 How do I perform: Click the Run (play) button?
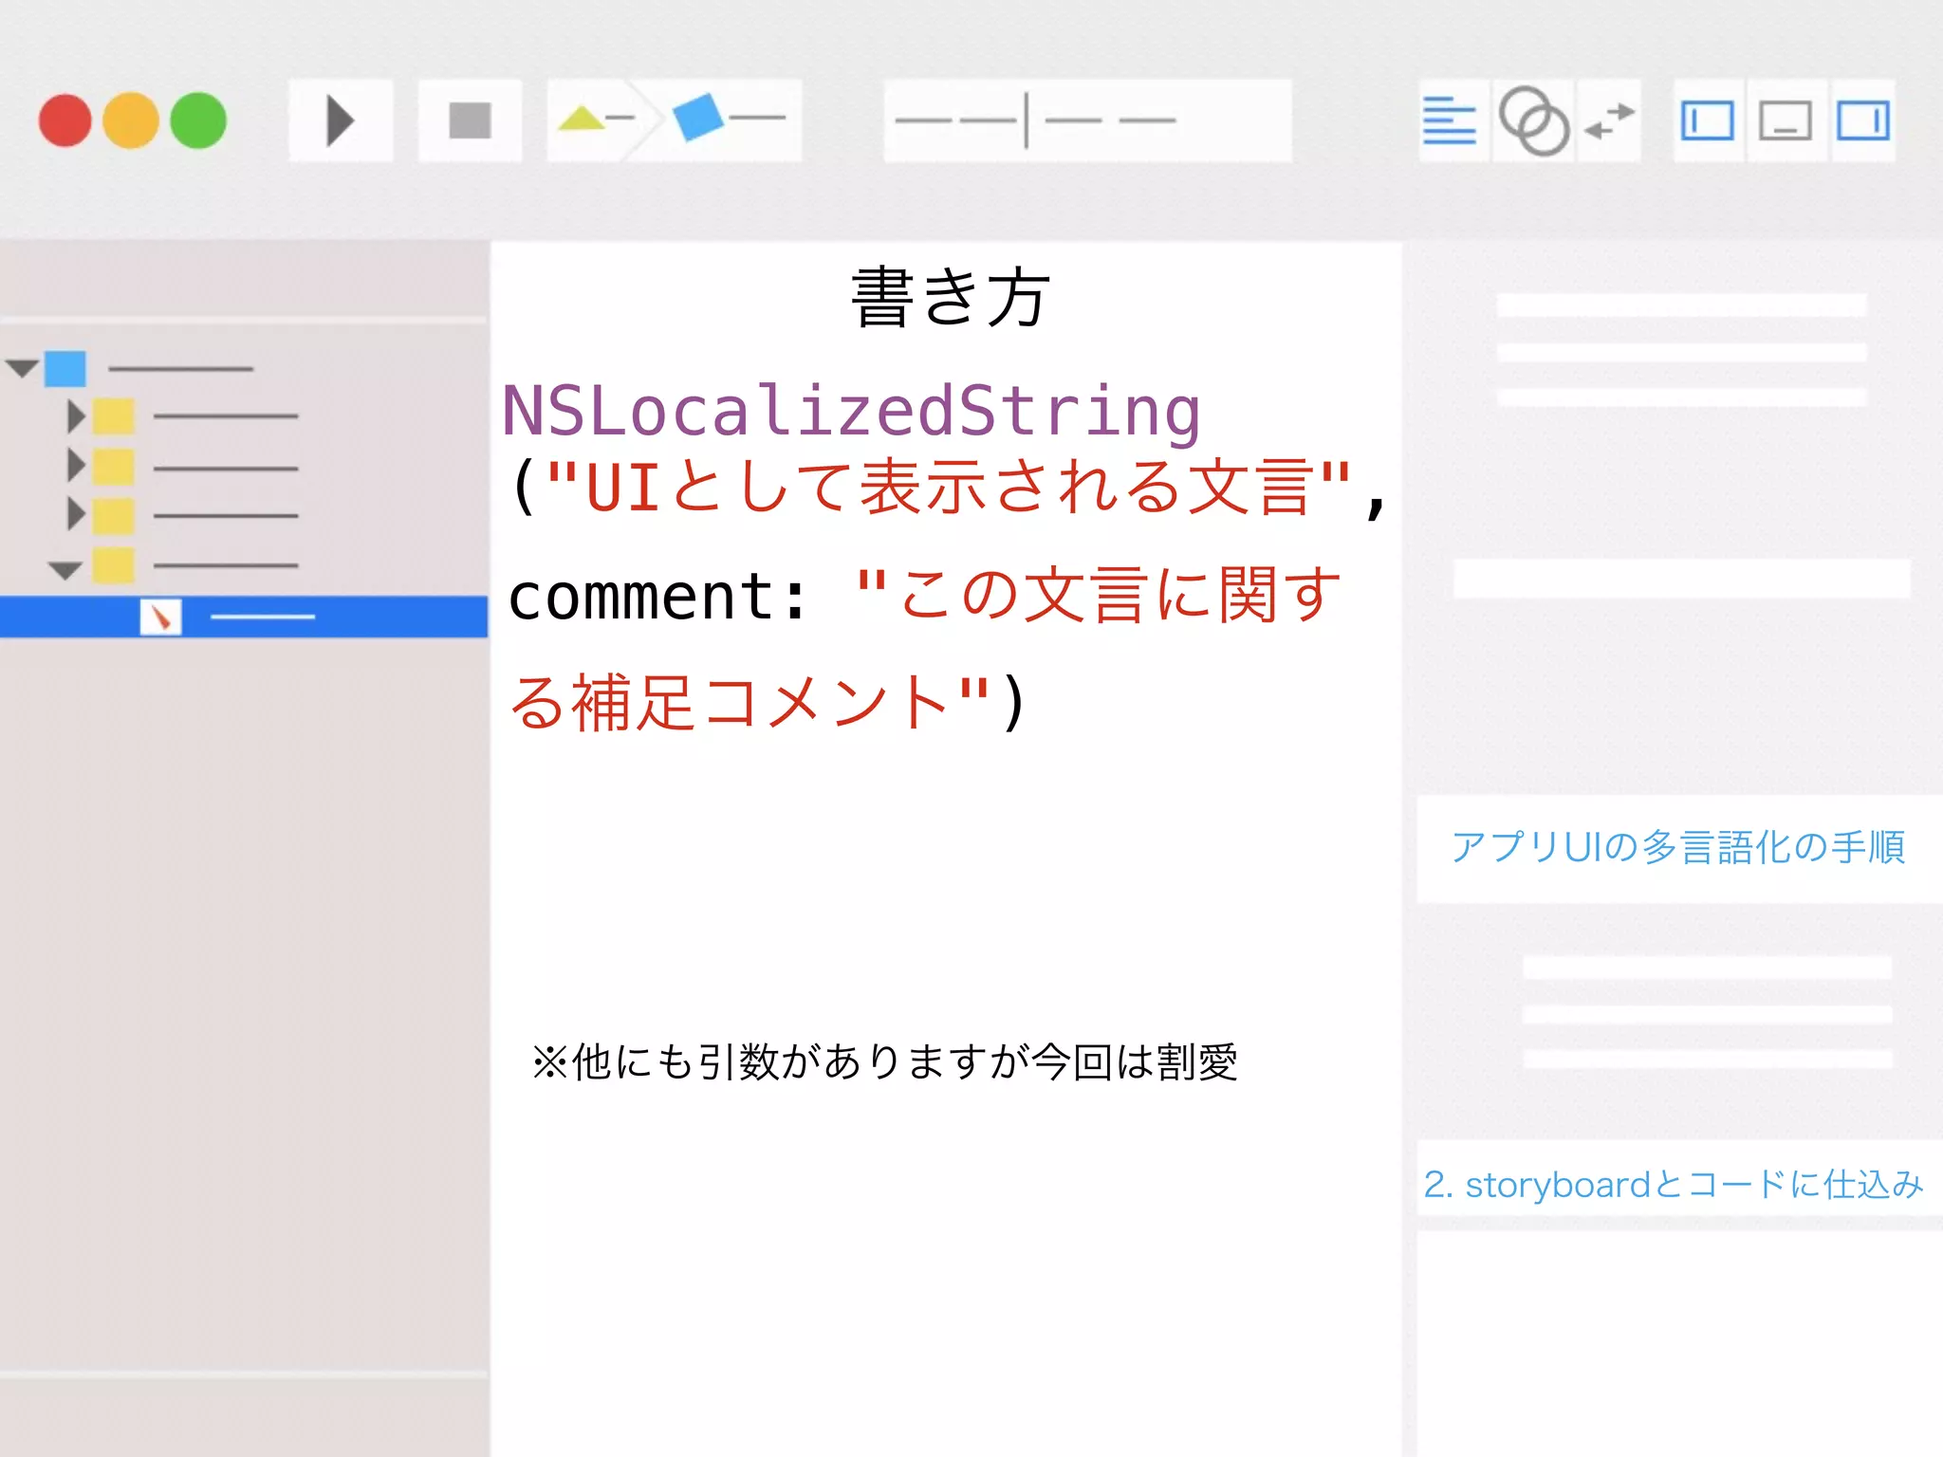coord(341,120)
